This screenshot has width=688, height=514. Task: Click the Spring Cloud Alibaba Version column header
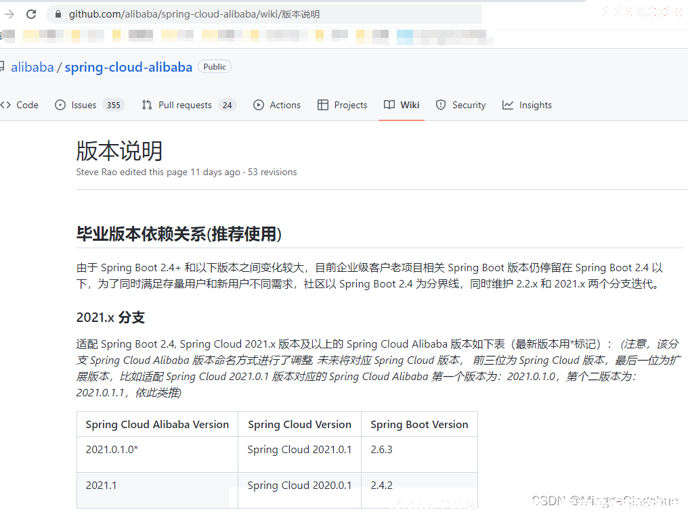(158, 425)
